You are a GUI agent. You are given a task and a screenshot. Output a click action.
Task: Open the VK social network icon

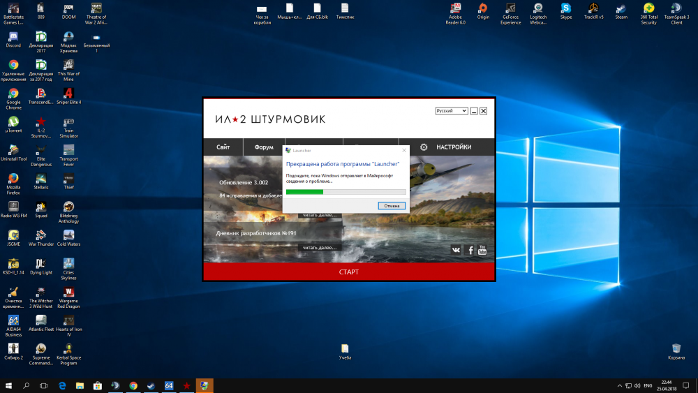[x=456, y=250]
